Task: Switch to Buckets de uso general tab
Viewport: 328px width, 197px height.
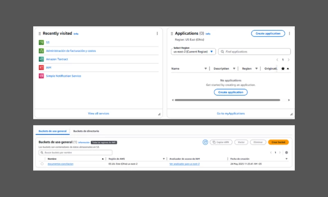Action: tap(52, 131)
